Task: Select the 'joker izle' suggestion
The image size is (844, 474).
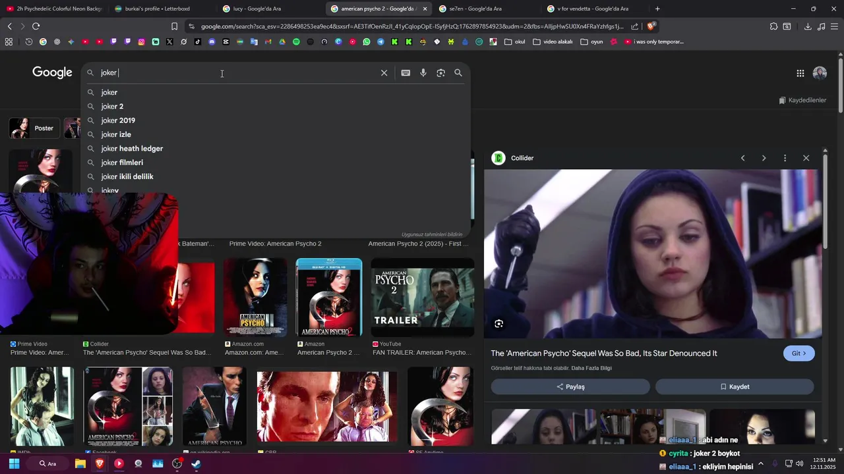Action: [x=276, y=134]
